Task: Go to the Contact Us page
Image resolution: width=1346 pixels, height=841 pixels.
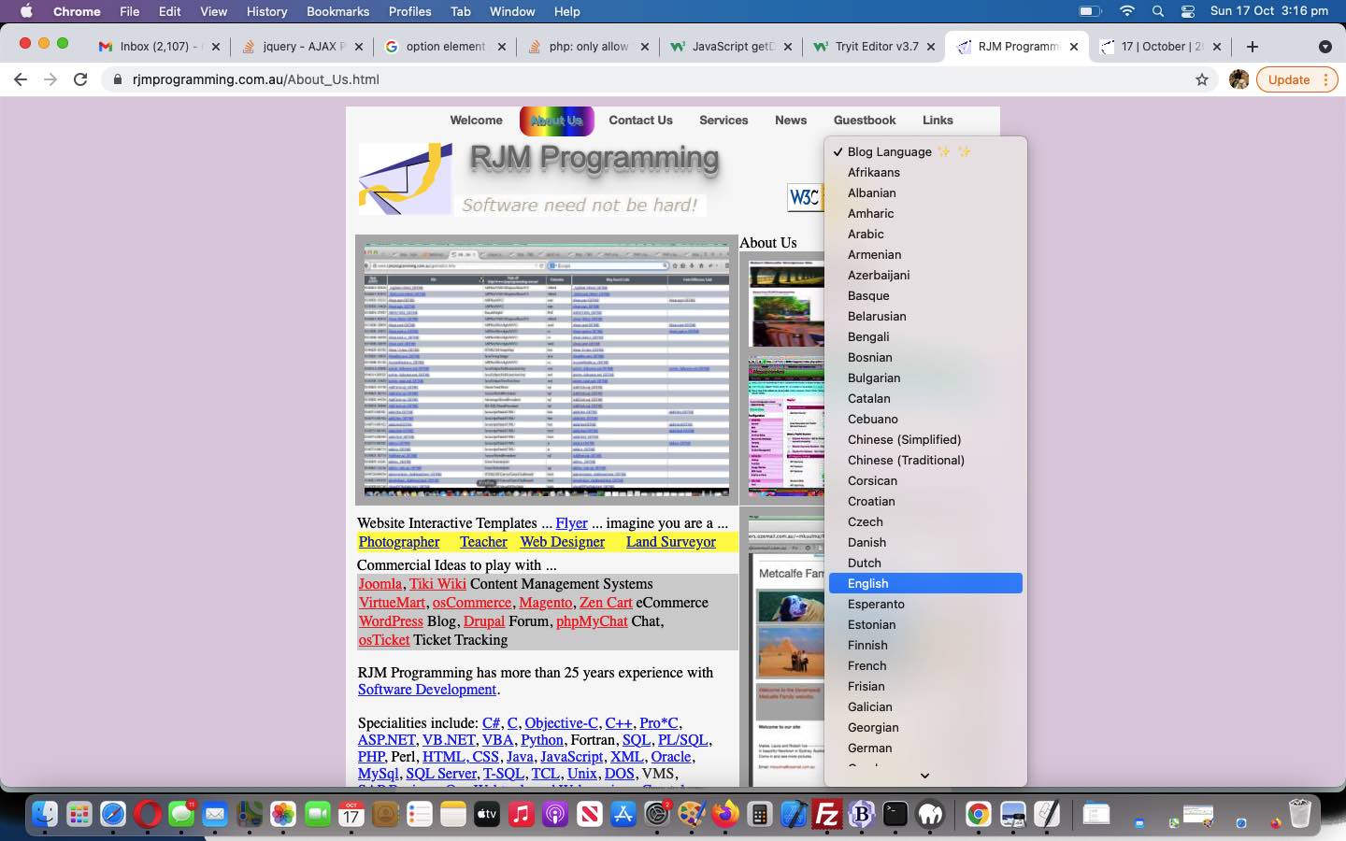Action: coord(640,121)
